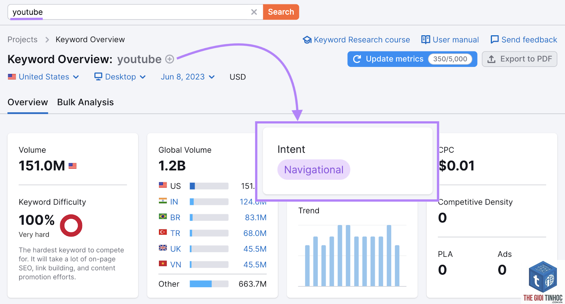Screen dimensions: 565x304
Task: Click the VN country link
Action: coord(176,265)
